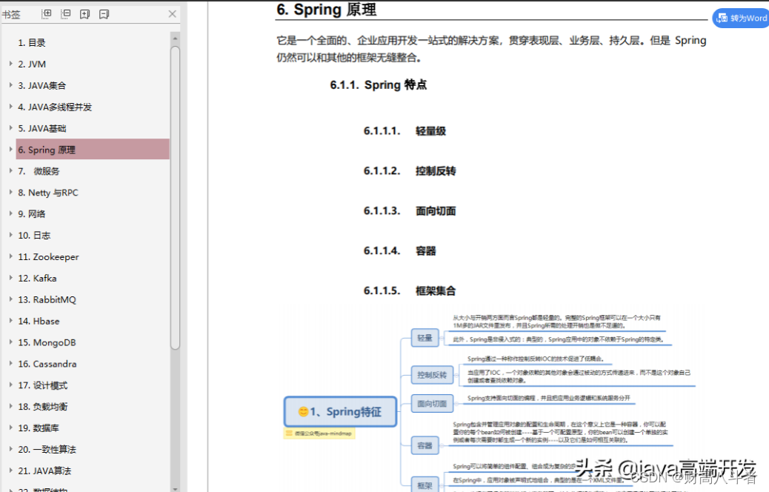Expand the 4. JAVA多线程并发 bookmark node

click(12, 107)
